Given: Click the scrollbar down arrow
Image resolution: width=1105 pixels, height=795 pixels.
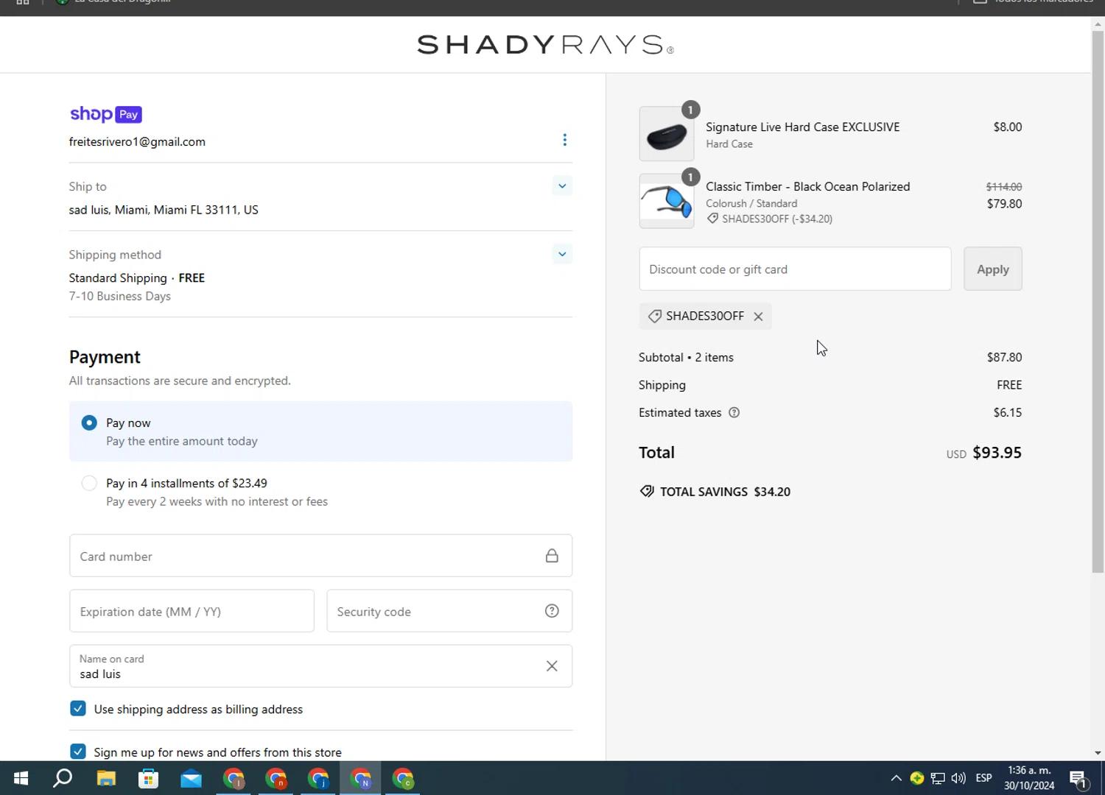Looking at the screenshot, I should pos(1098,753).
